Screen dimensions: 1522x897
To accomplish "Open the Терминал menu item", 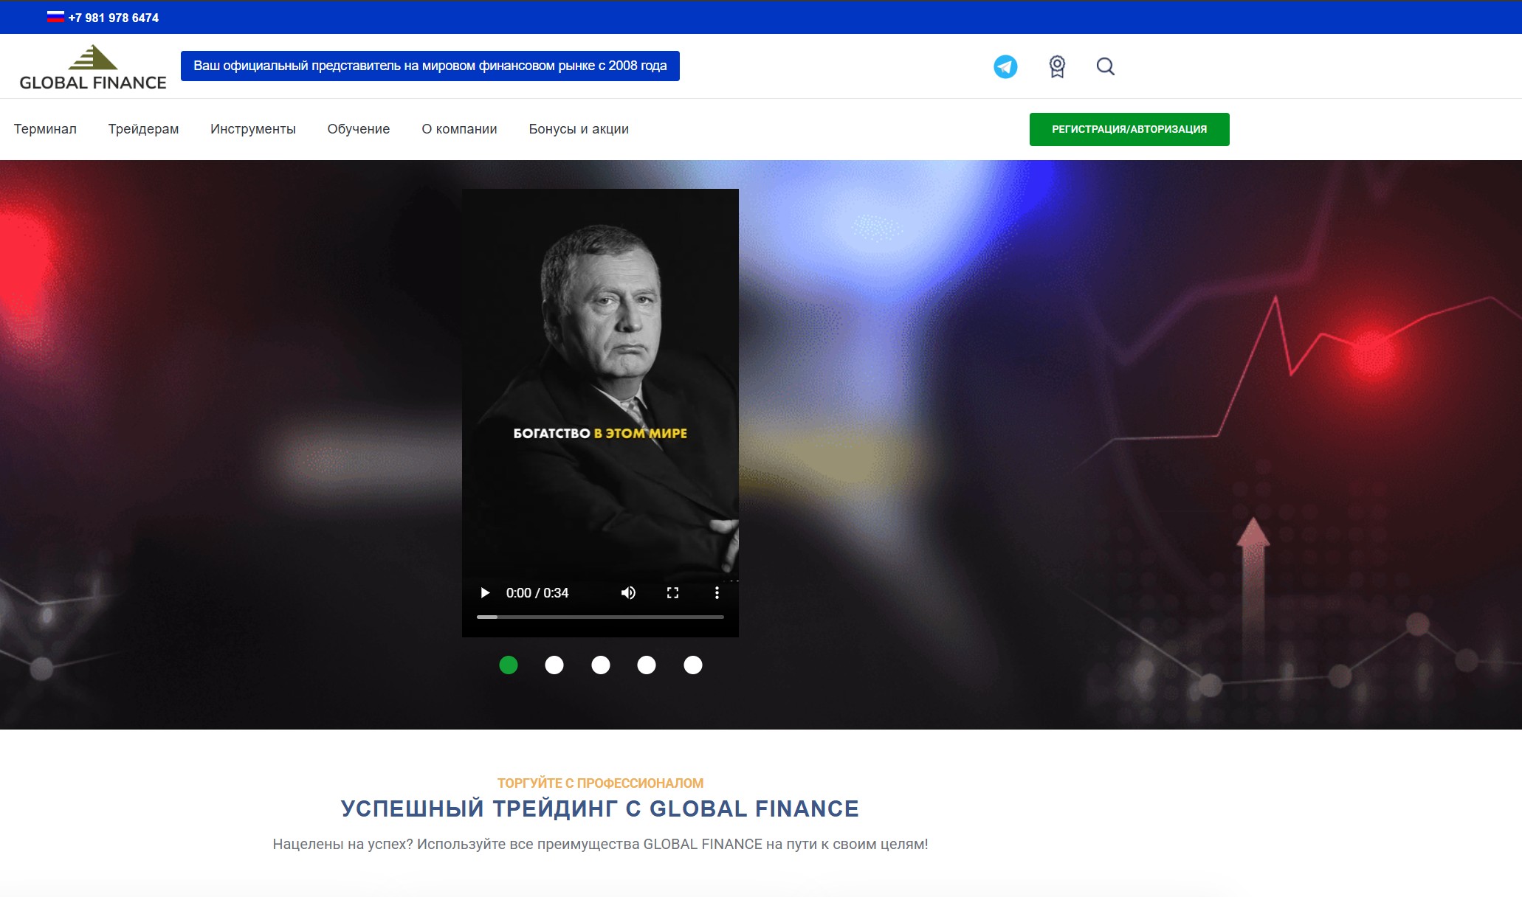I will (45, 129).
